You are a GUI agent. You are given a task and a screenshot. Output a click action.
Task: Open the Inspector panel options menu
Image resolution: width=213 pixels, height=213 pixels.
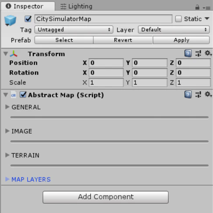point(206,8)
